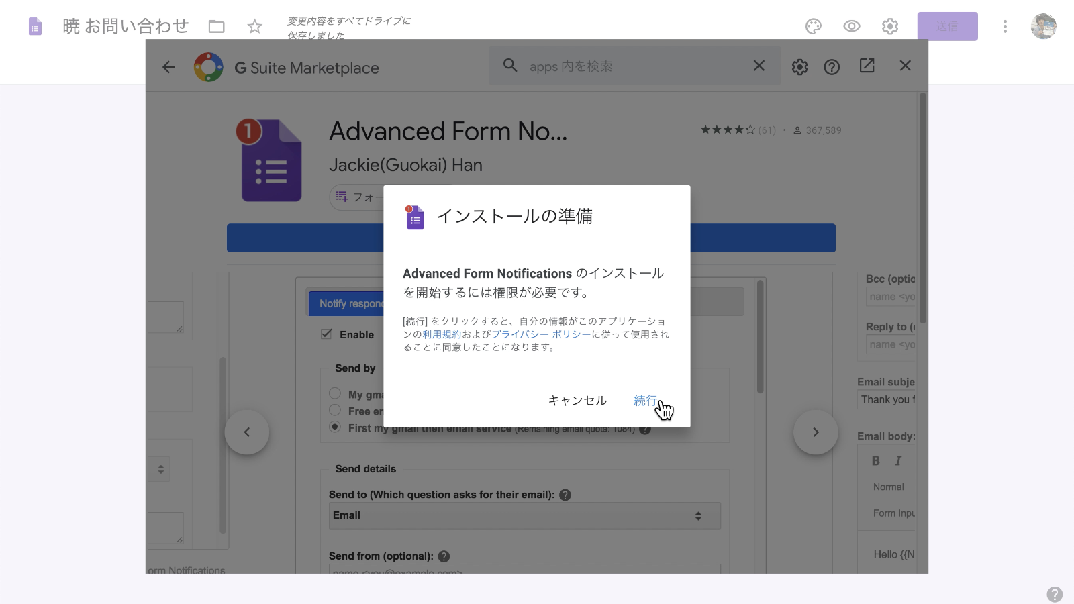Click help icon beside Send from
This screenshot has width=1074, height=604.
coord(444,556)
